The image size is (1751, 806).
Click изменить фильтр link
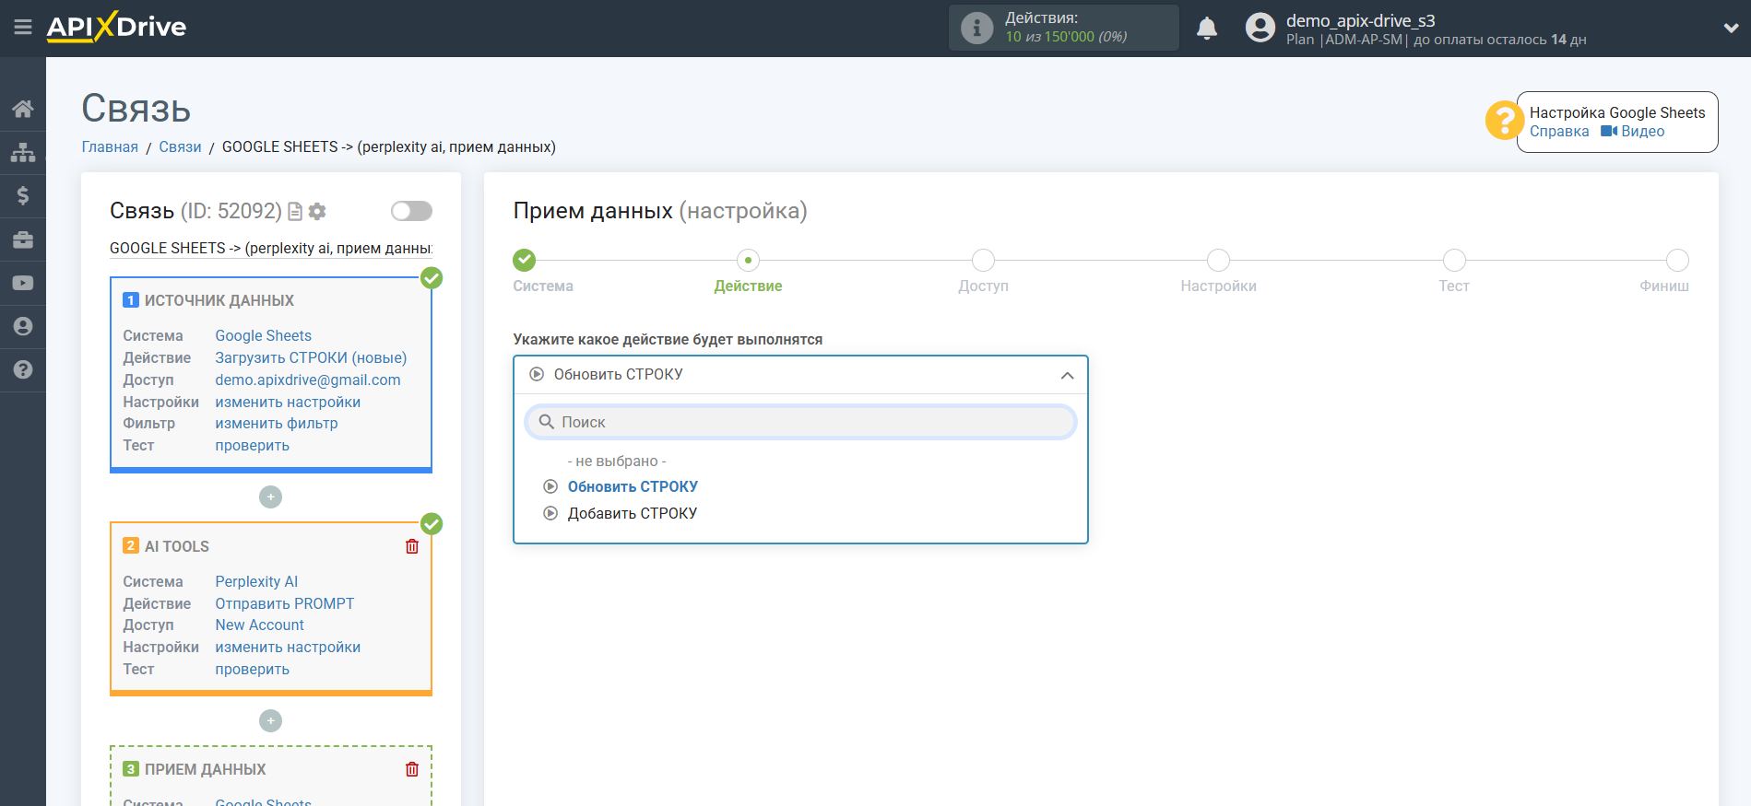(x=277, y=424)
